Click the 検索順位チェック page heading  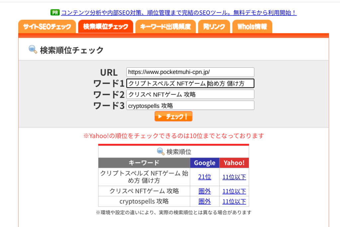point(72,50)
